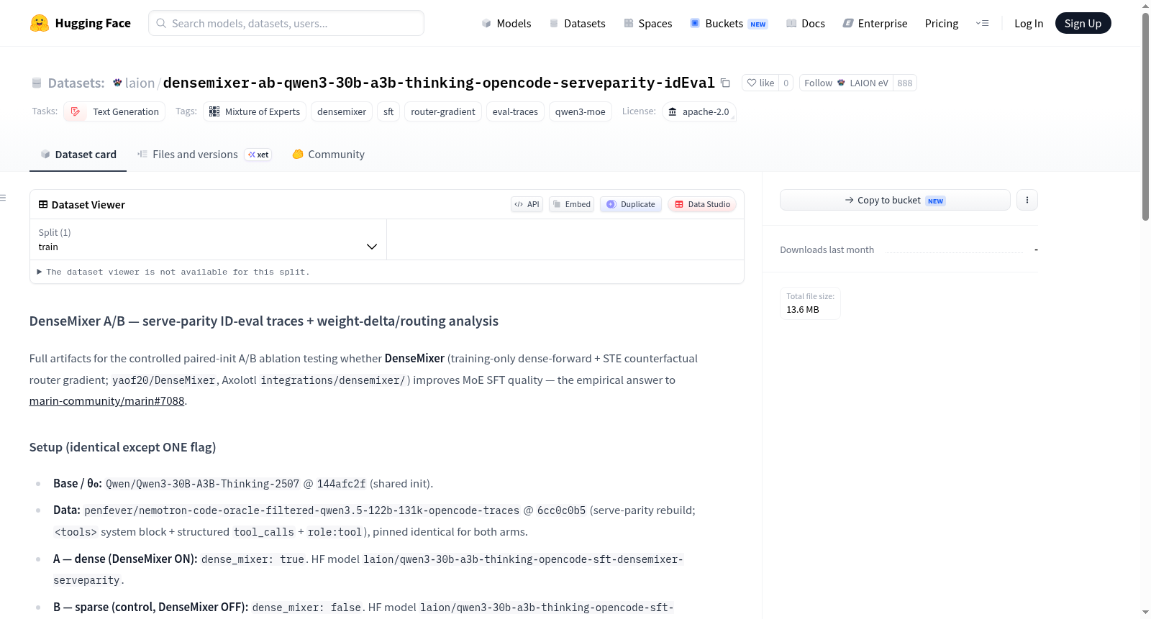Open the Enterprise nav item
The width and height of the screenshot is (1151, 619).
pos(875,23)
